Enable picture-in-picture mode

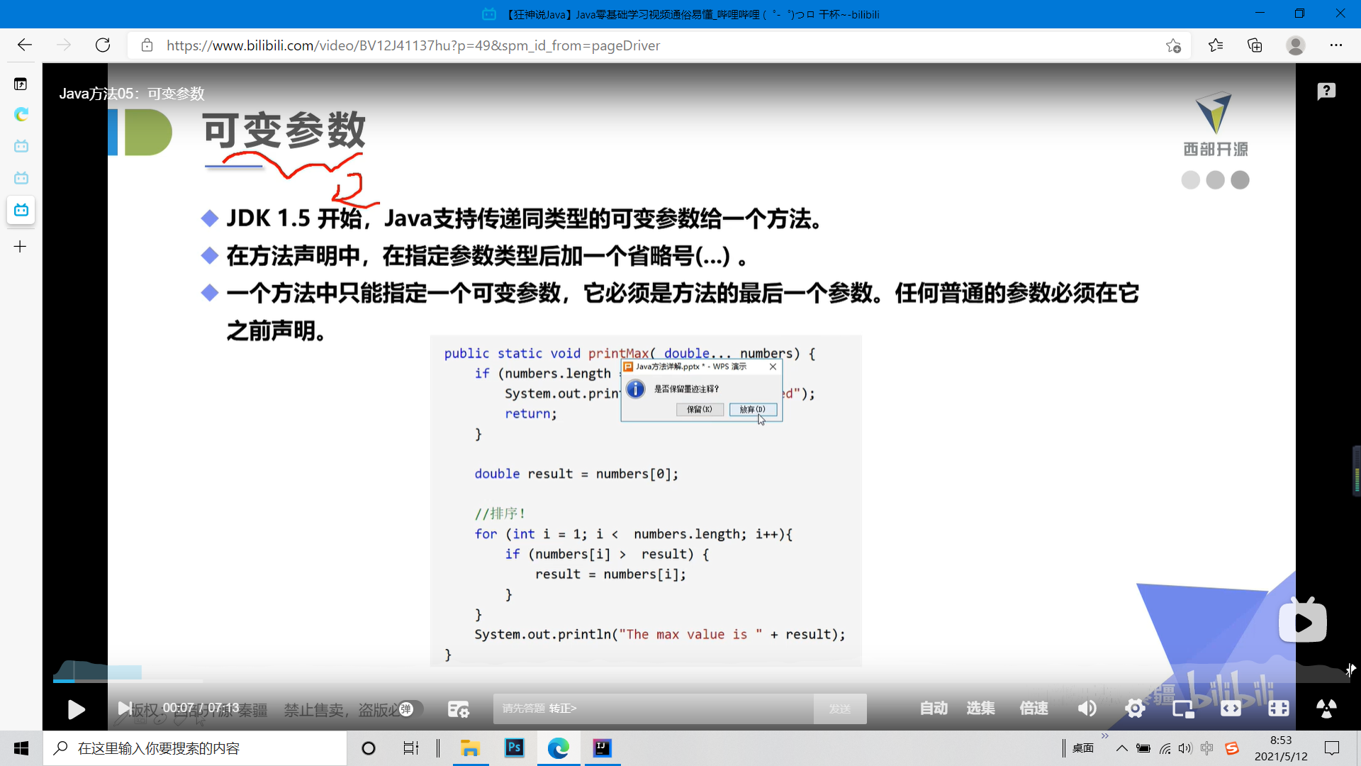[x=1183, y=708]
